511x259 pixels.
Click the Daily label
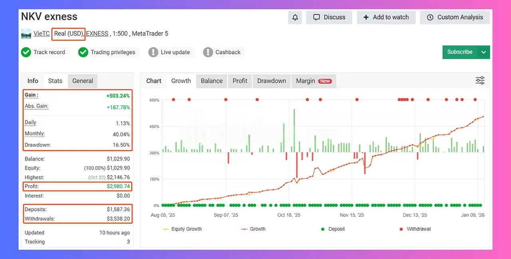click(x=30, y=123)
